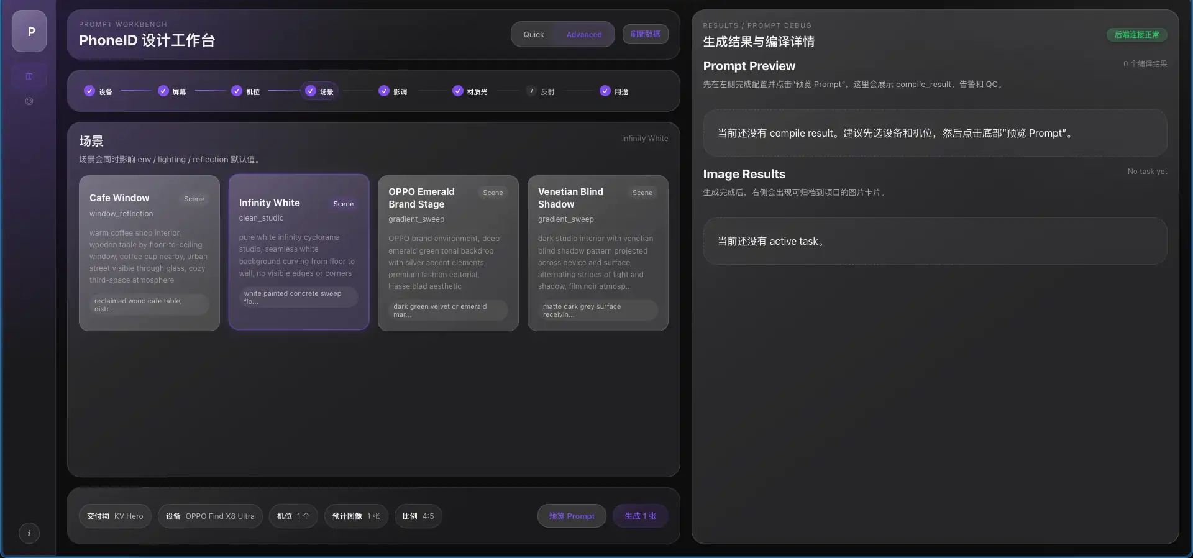Click the 预计图像 1张 chip
Viewport: 1193px width, 558px height.
(356, 516)
